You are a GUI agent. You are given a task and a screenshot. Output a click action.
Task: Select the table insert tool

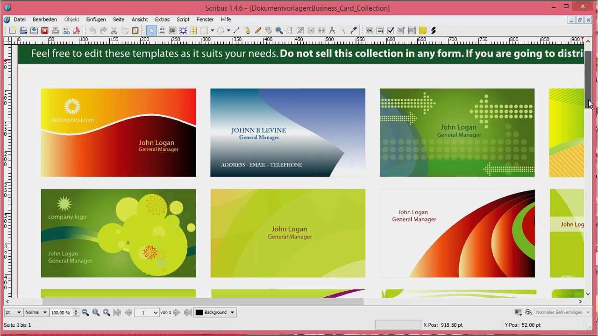click(x=193, y=30)
